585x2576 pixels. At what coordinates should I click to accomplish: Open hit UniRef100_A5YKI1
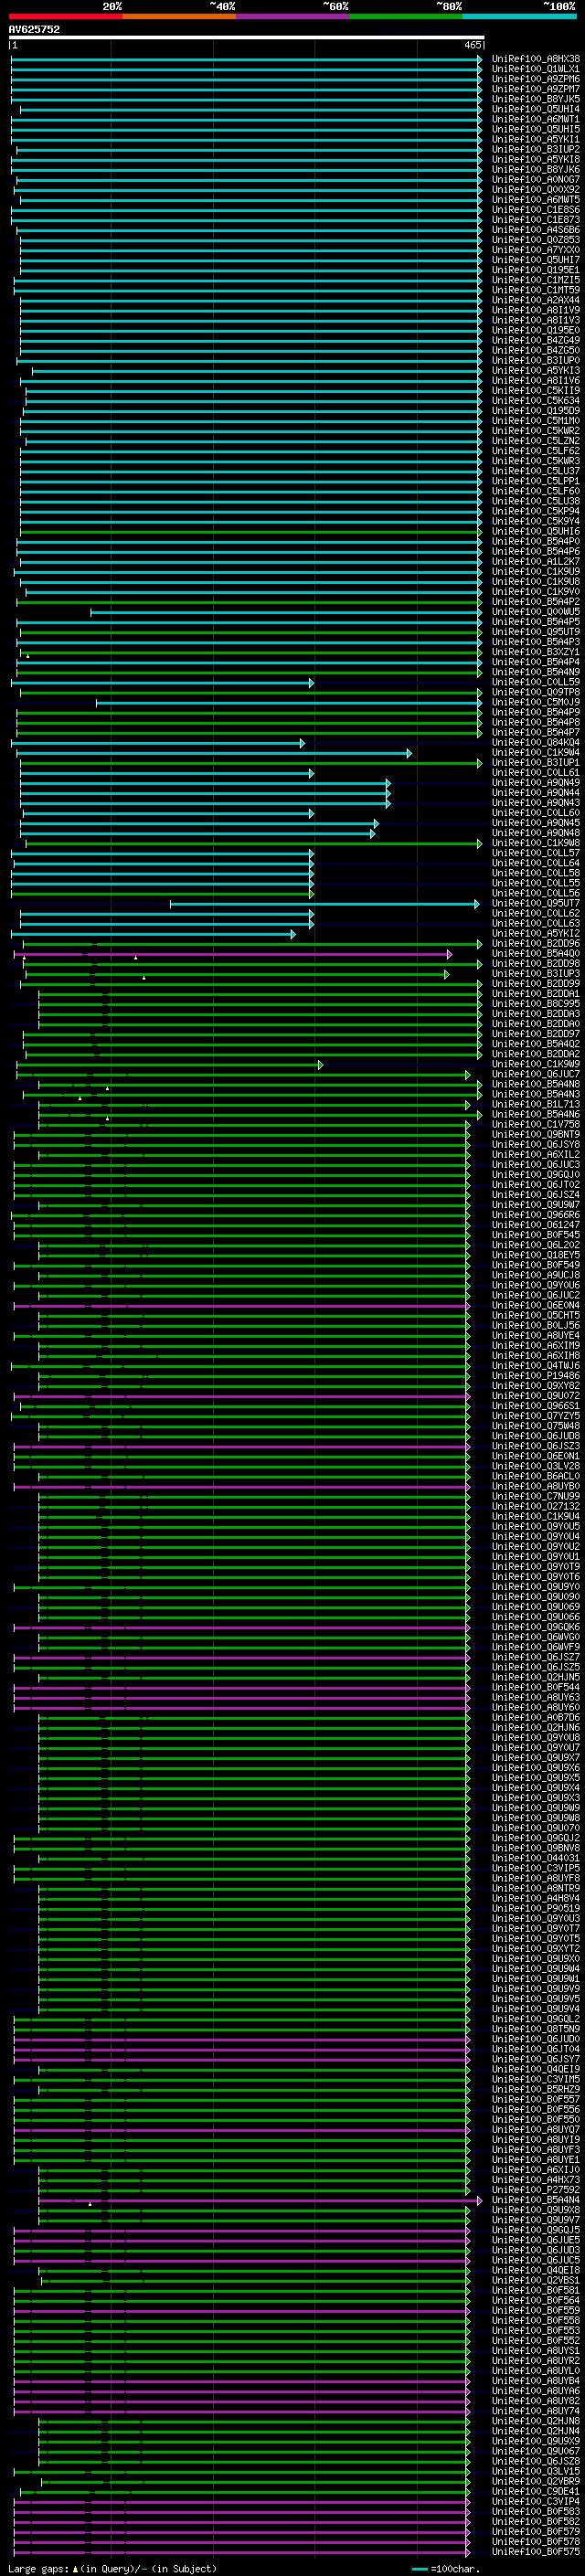(x=536, y=139)
